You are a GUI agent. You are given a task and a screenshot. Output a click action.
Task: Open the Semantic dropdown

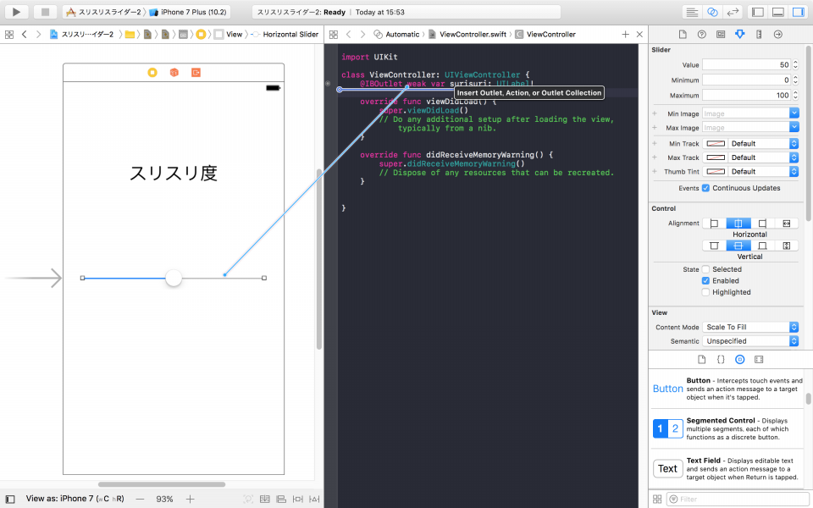750,341
